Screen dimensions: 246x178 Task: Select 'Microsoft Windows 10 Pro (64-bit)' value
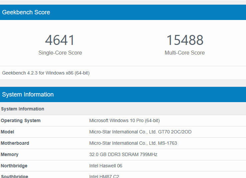[125, 120]
